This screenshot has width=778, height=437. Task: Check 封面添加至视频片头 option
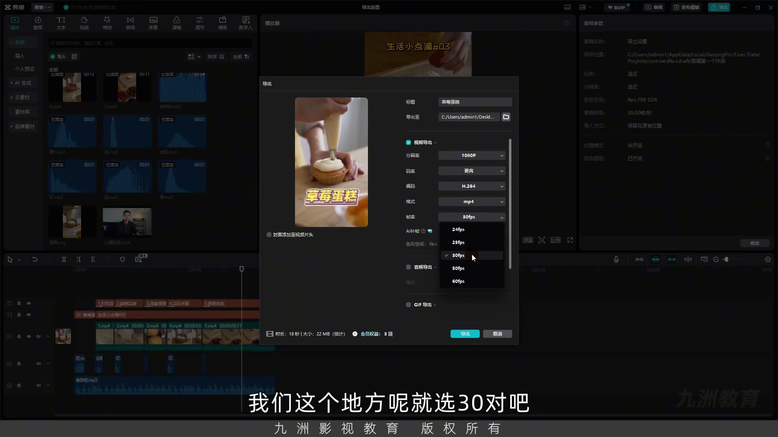point(269,235)
